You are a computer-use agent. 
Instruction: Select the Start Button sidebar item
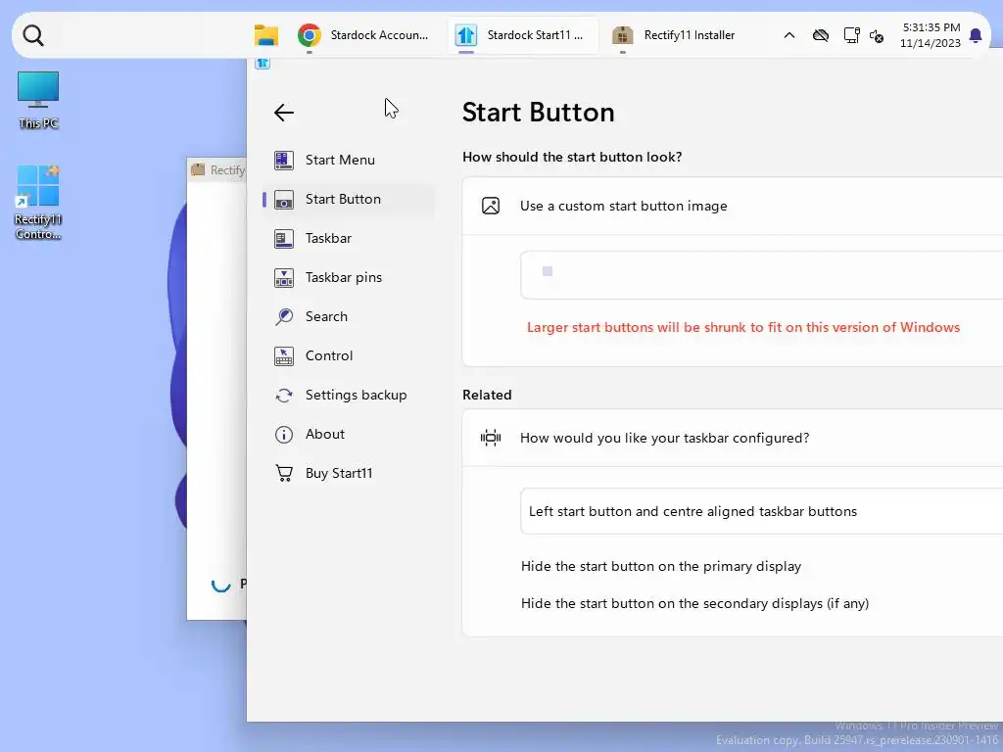[x=349, y=199]
